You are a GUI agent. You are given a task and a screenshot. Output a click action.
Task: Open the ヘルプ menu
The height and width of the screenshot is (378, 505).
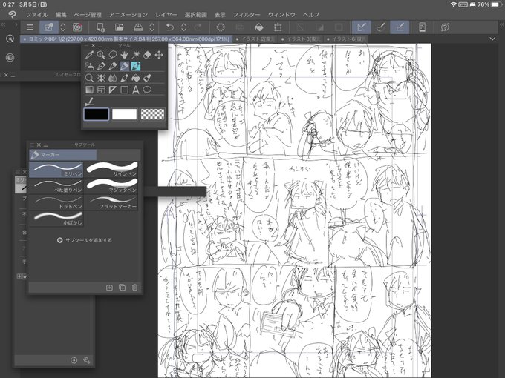point(311,15)
